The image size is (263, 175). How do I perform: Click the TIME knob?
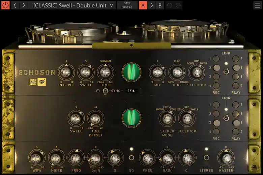[105, 72]
